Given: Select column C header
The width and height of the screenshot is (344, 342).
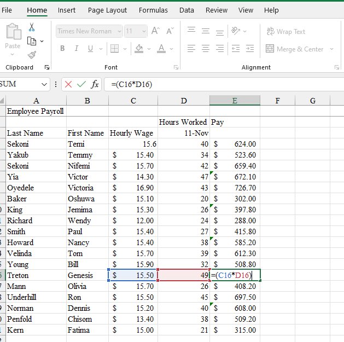Looking at the screenshot, I should (x=133, y=101).
